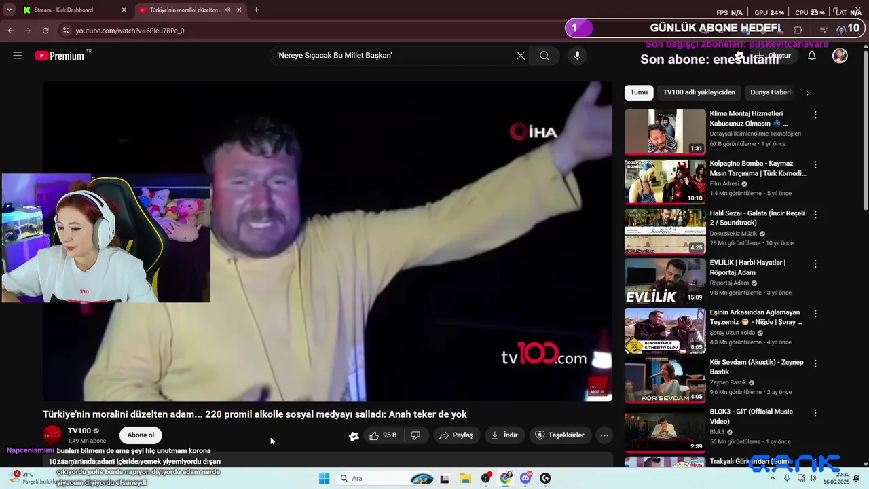Click the browser address bar URL

[x=130, y=31]
